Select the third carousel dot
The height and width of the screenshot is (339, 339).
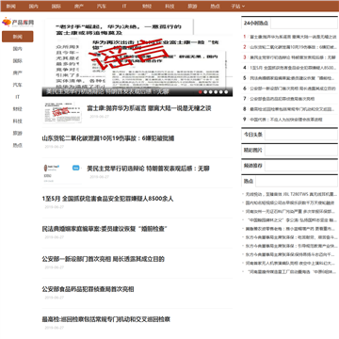click(x=210, y=92)
